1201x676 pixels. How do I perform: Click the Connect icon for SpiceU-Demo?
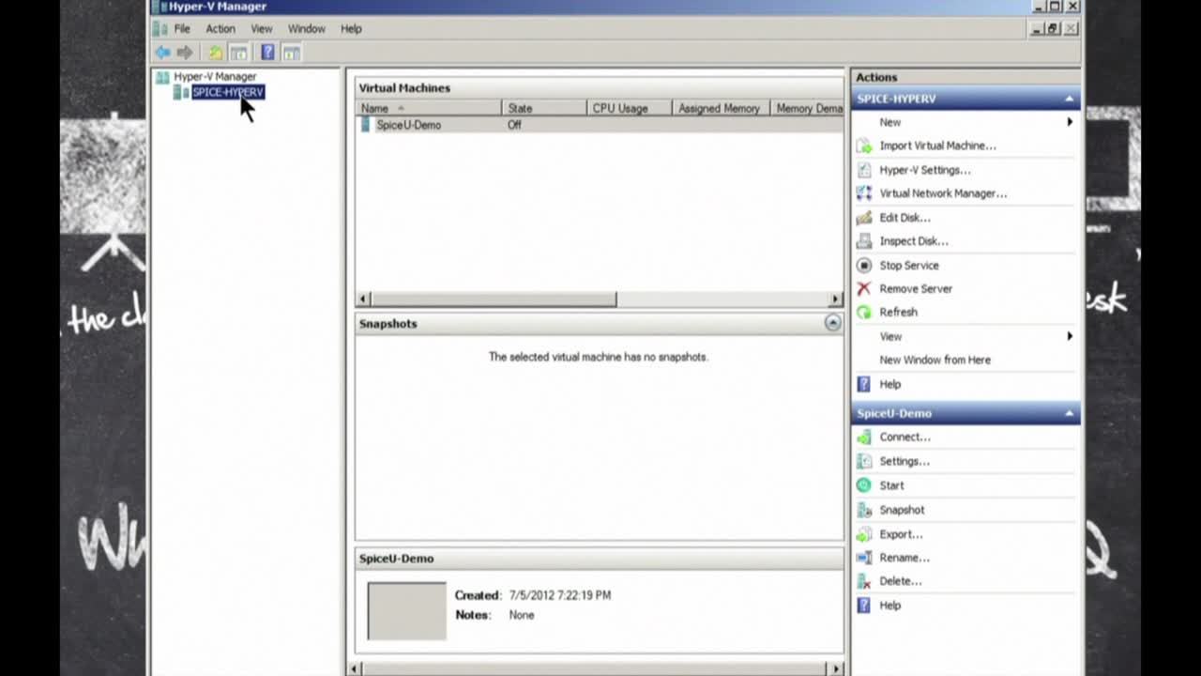864,437
